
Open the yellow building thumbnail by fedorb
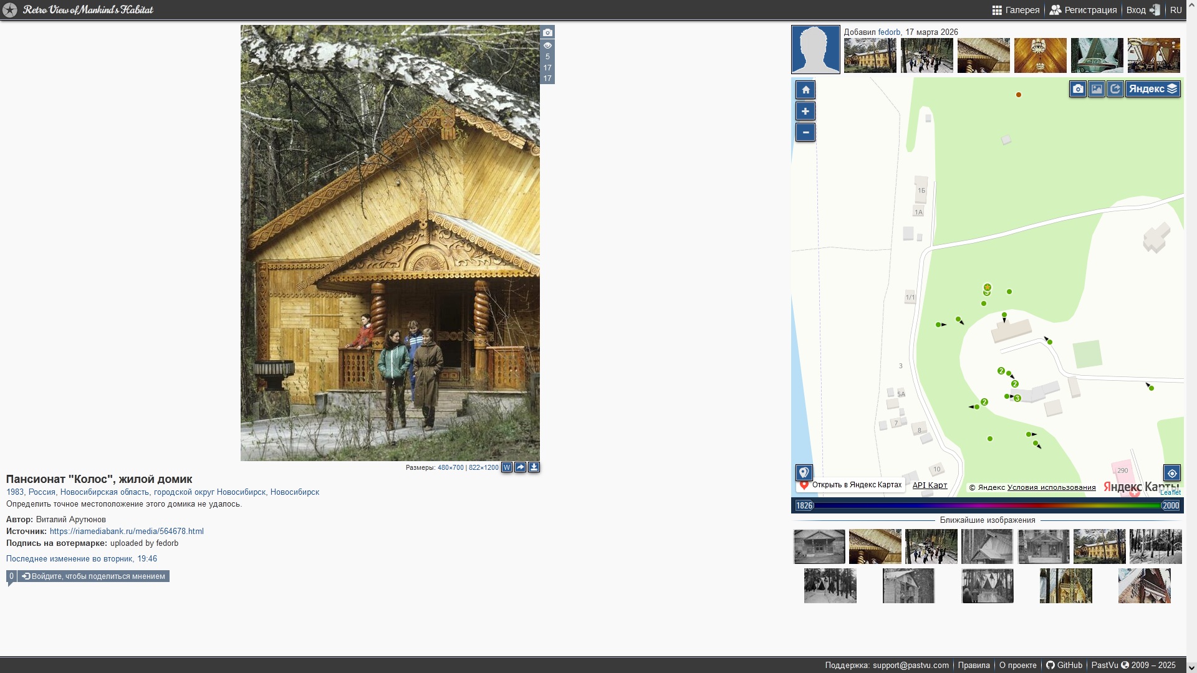tap(870, 55)
